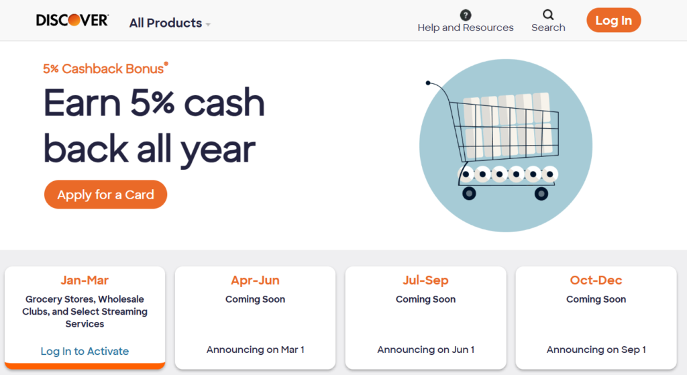
Task: Click the Search magnifying glass icon
Action: 548,15
